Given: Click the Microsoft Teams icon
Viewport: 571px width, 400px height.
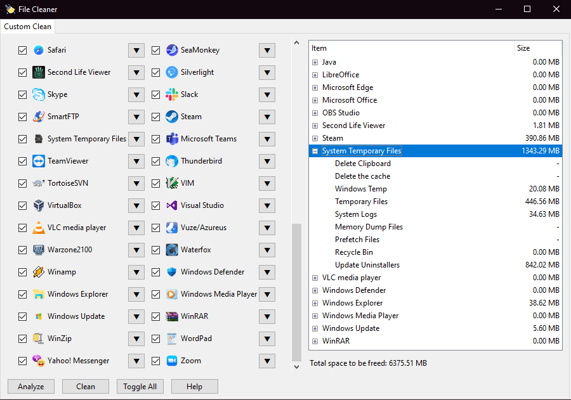Looking at the screenshot, I should tap(172, 139).
